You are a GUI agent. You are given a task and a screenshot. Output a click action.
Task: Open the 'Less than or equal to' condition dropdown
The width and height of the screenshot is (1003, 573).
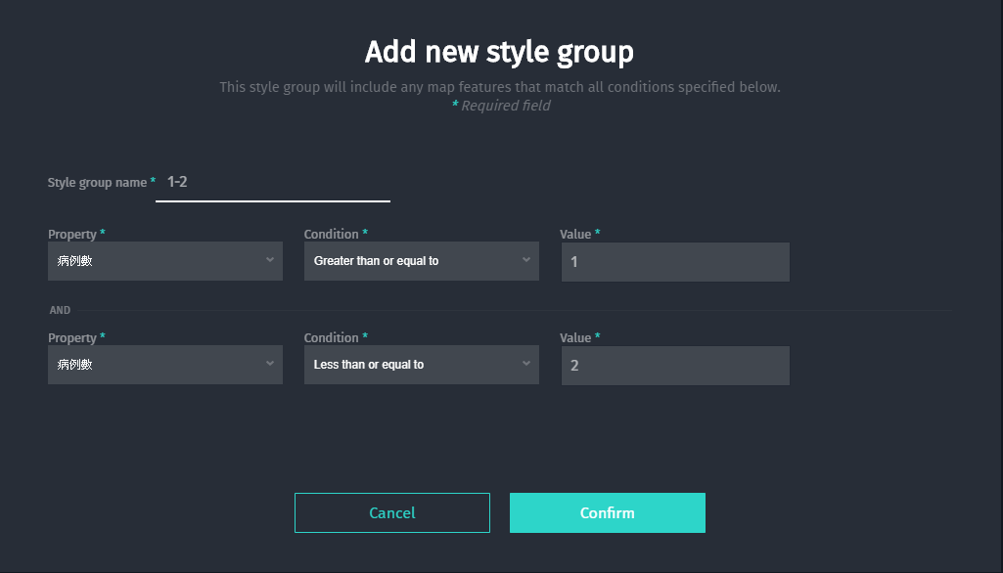click(x=422, y=365)
